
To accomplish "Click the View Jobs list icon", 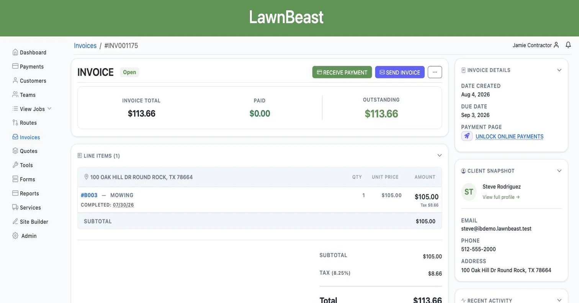I will point(15,109).
